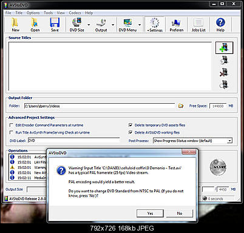Add a source title with green plus icon
The width and height of the screenshot is (244, 233).
[224, 48]
